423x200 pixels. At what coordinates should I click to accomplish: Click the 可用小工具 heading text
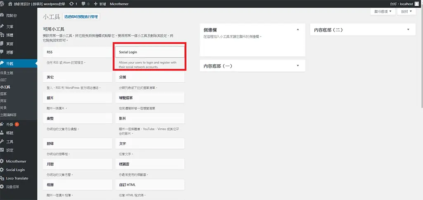(x=53, y=29)
